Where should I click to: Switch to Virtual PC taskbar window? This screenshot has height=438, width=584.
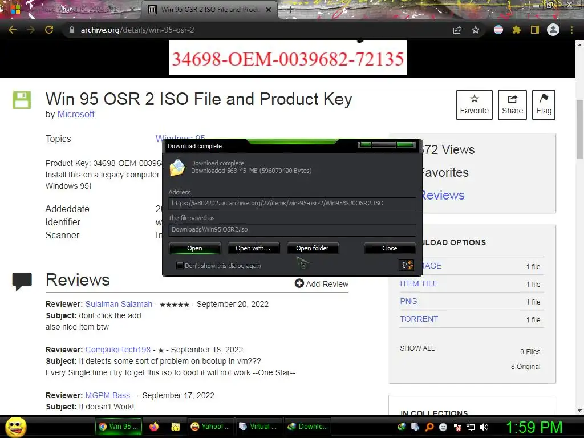click(x=258, y=427)
